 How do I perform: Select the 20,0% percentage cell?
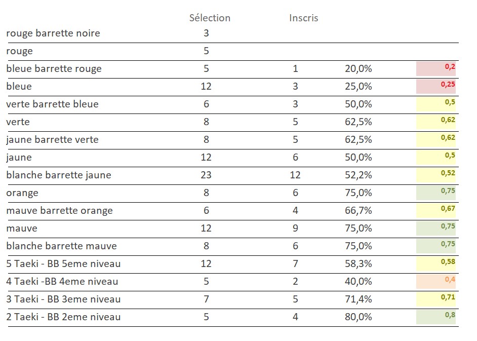click(x=359, y=69)
